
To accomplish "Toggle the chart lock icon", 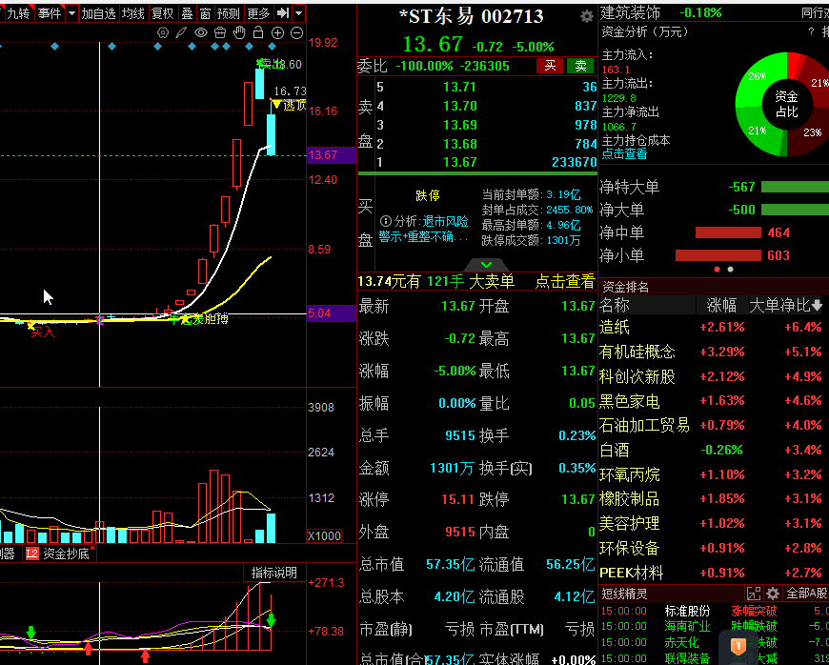I will point(258,32).
